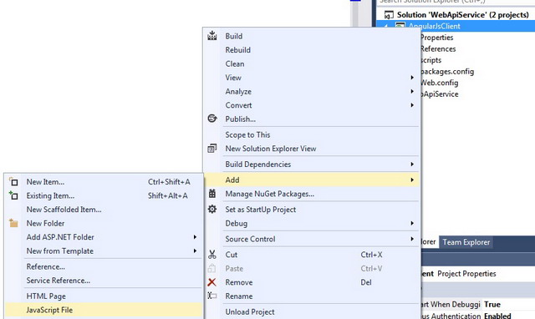Select Cut menu entry
This screenshot has height=319, width=535.
coord(312,255)
